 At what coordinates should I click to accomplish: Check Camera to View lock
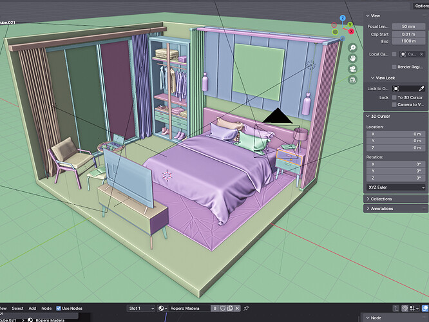[x=394, y=104]
